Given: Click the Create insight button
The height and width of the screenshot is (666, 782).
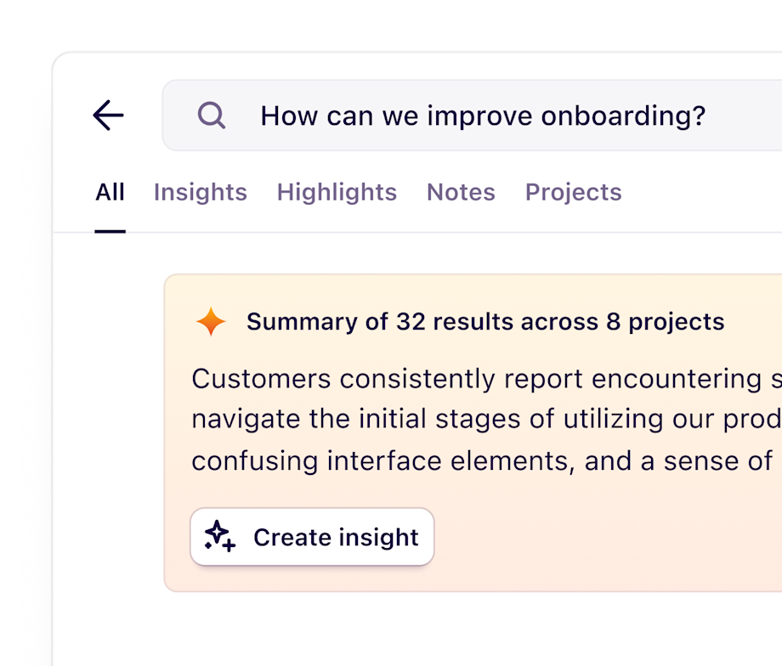Looking at the screenshot, I should 312,537.
